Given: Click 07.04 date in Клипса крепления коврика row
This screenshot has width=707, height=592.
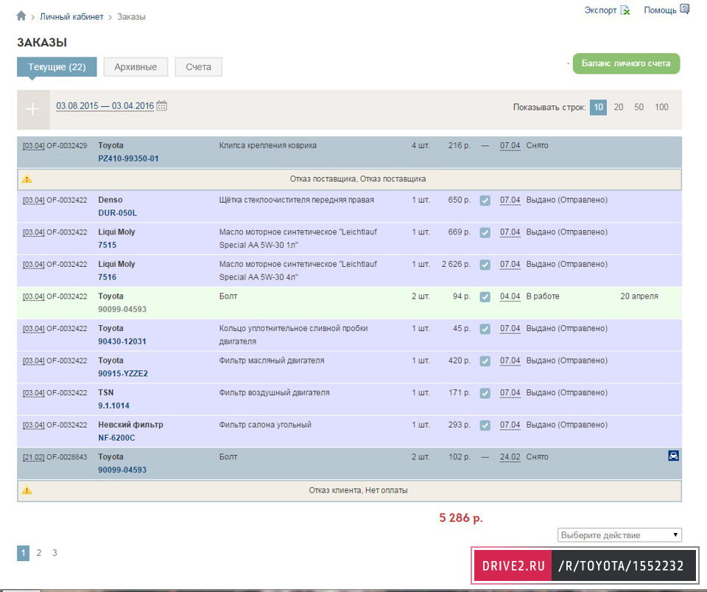Looking at the screenshot, I should [510, 146].
